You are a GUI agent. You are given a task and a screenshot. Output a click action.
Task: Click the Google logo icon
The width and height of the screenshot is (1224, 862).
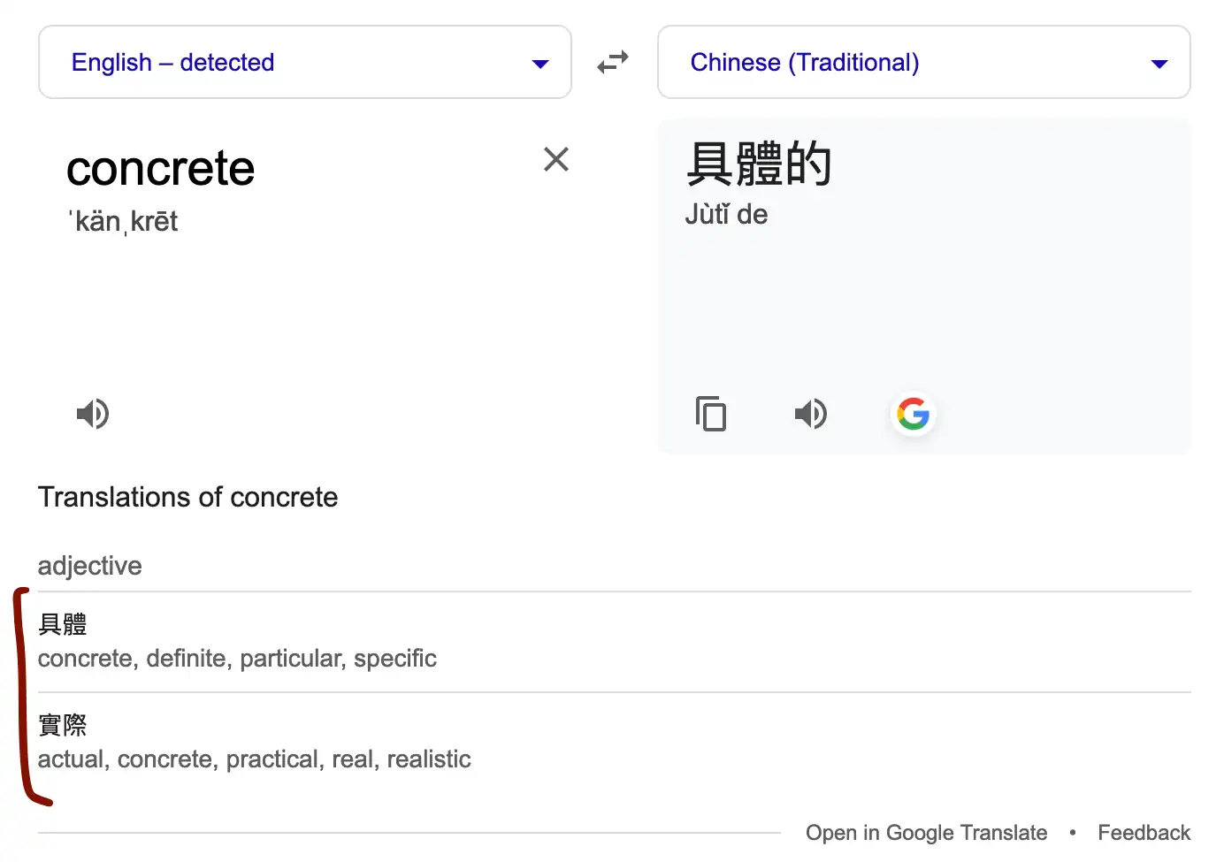(x=914, y=413)
